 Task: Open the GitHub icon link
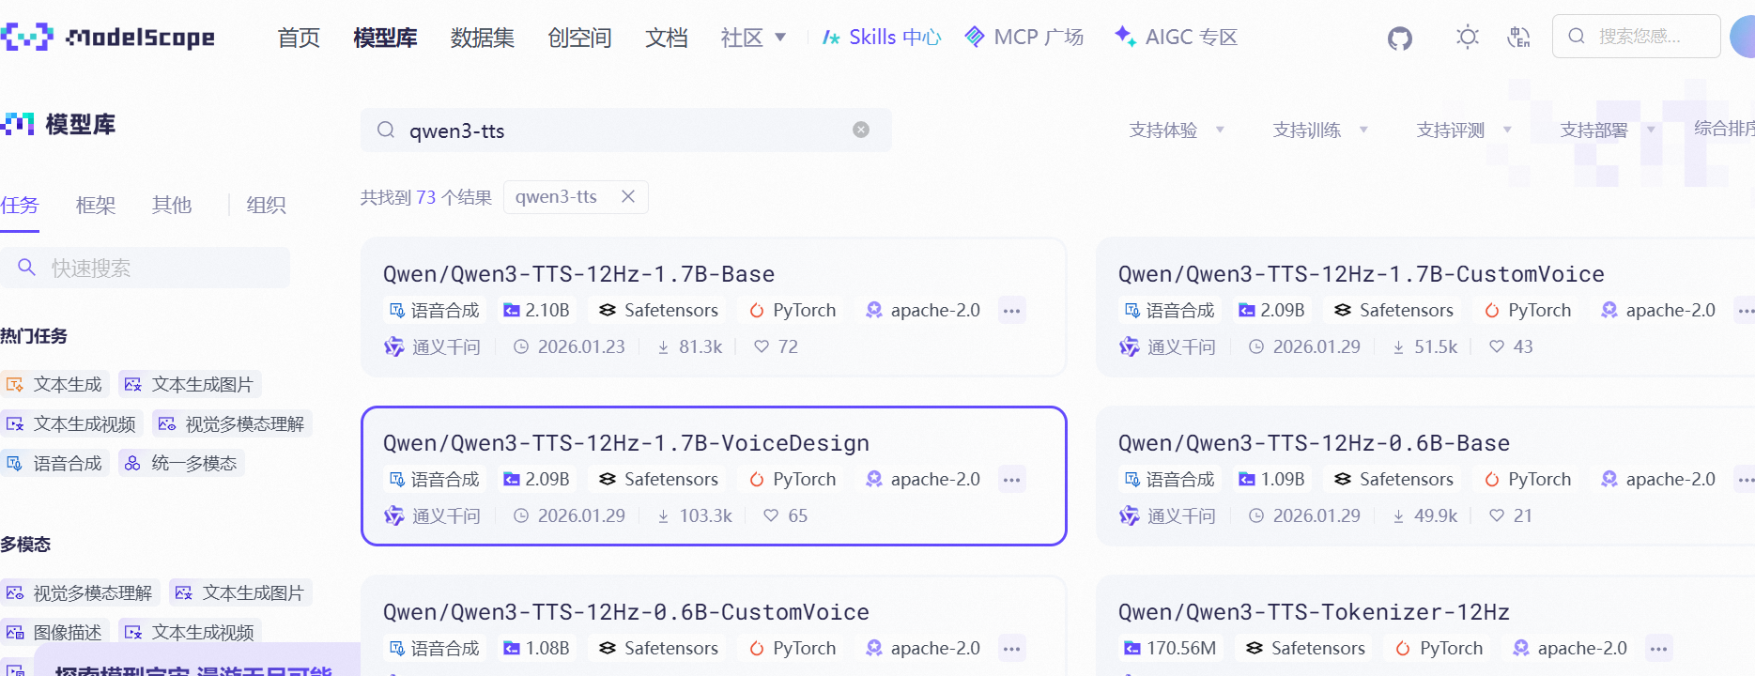[1400, 38]
